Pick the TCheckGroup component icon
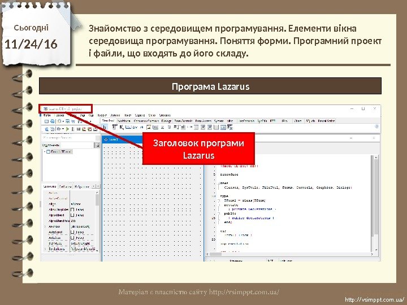407x305 pixels. [x=210, y=127]
